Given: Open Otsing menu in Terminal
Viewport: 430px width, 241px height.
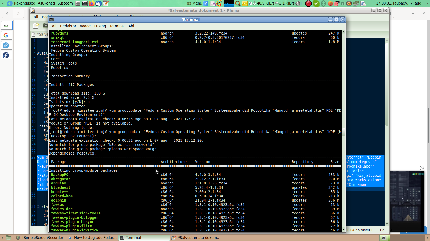Looking at the screenshot, I should pos(100,26).
